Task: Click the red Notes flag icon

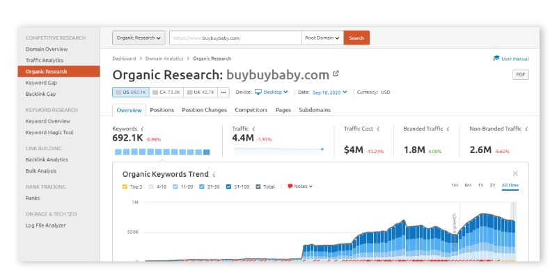Action: (290, 186)
